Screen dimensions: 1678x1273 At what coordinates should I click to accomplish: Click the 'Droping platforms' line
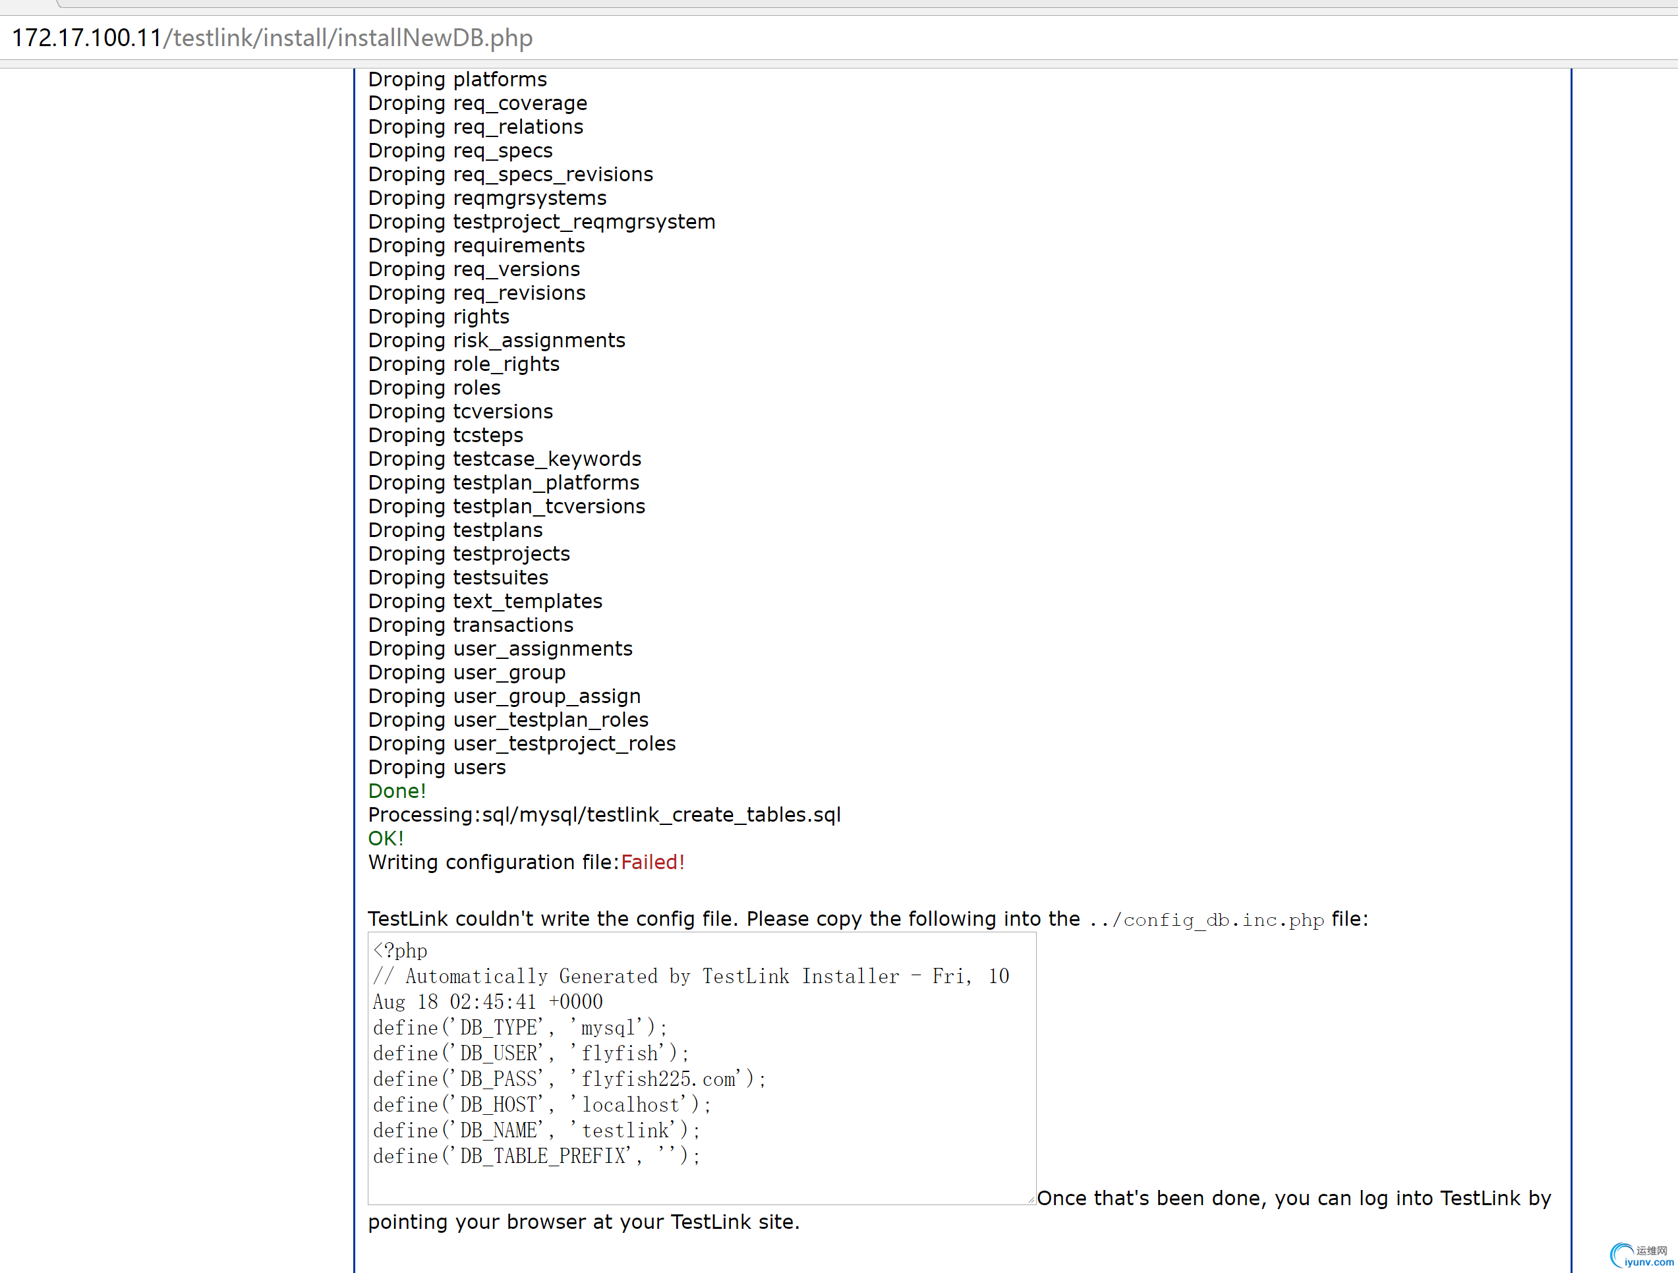(x=457, y=80)
